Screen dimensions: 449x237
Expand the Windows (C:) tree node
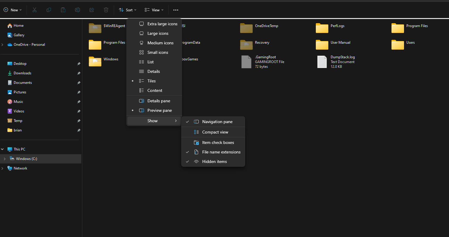click(x=4, y=159)
